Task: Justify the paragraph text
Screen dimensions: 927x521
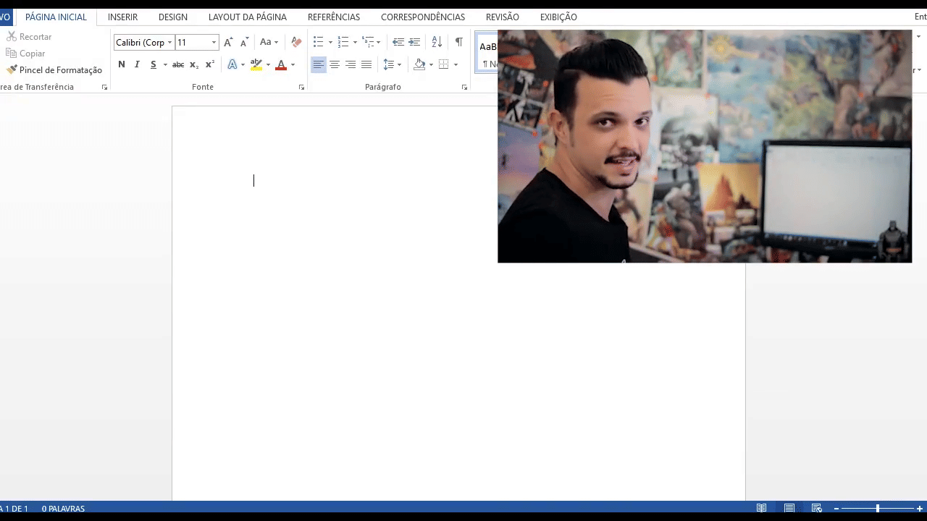Action: pyautogui.click(x=366, y=64)
